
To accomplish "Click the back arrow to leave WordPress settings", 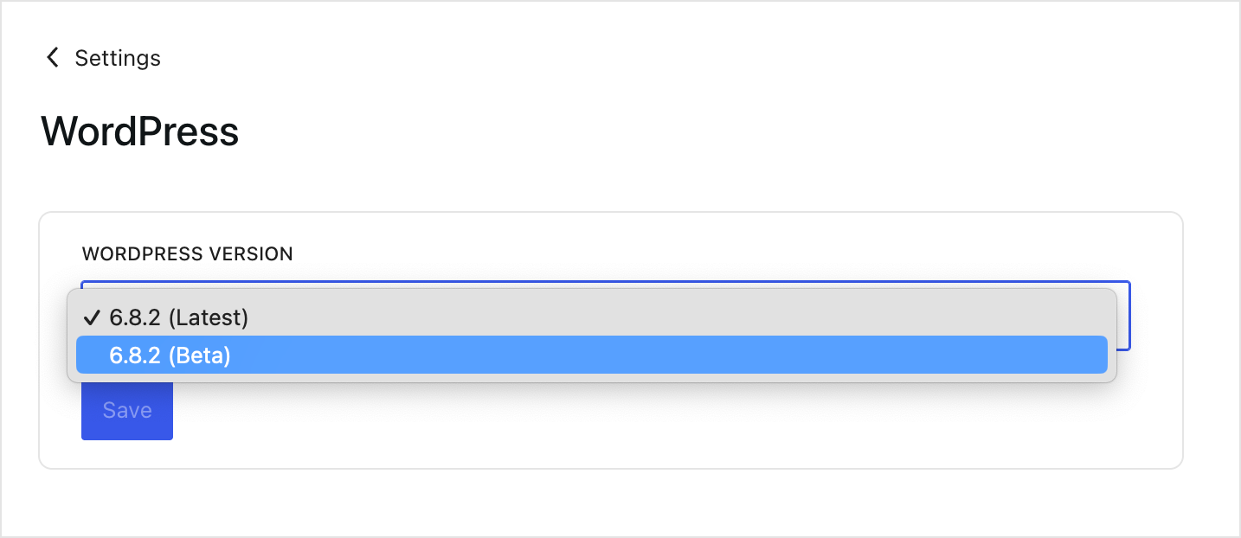I will click(x=52, y=57).
